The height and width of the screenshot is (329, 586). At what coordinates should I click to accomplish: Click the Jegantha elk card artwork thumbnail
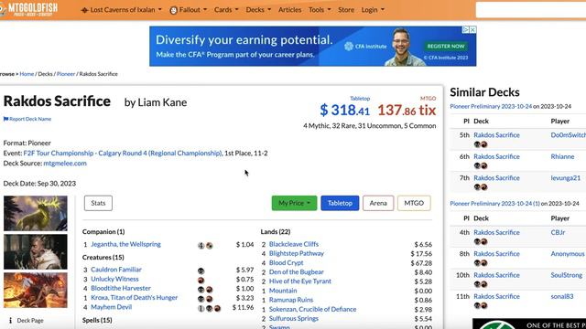(x=36, y=213)
